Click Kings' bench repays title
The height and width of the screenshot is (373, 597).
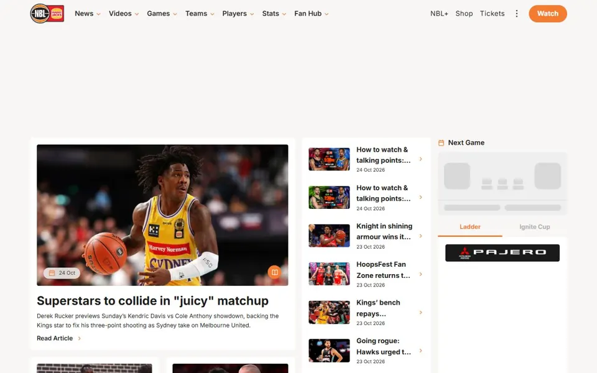(x=378, y=308)
